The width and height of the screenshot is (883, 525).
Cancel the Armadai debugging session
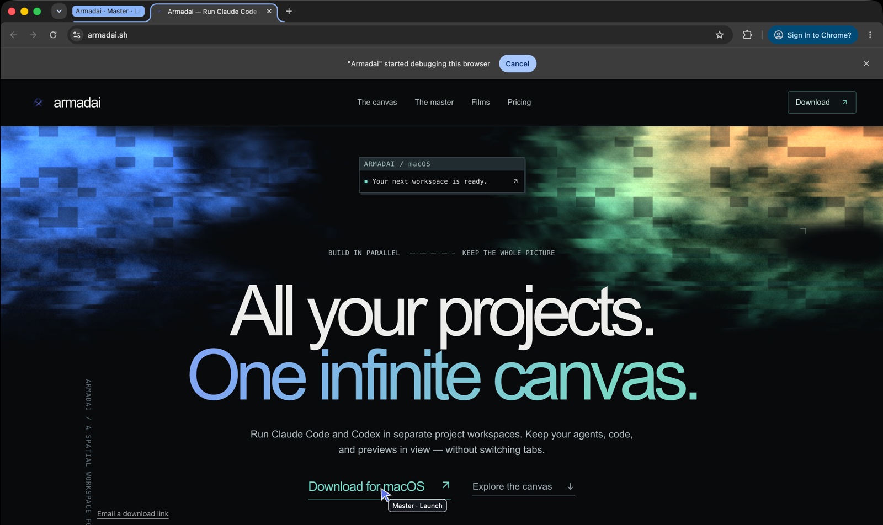[x=517, y=63]
